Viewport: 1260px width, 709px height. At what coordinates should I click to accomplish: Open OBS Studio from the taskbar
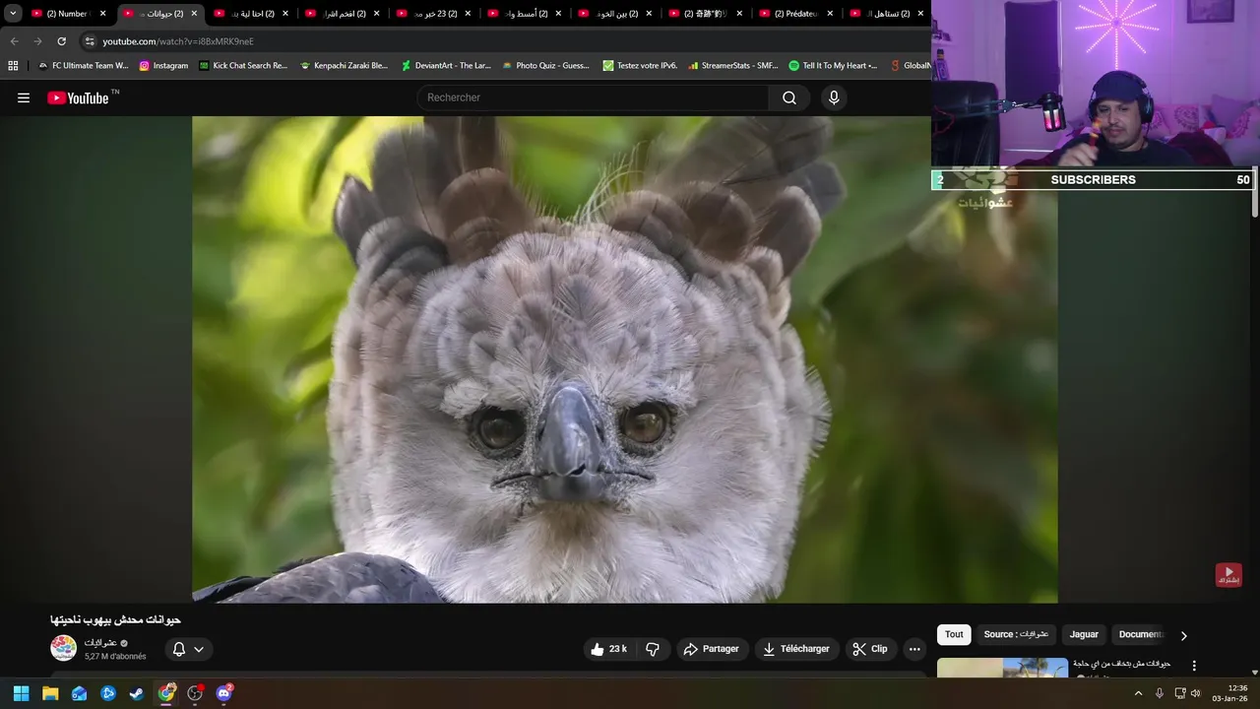point(195,693)
